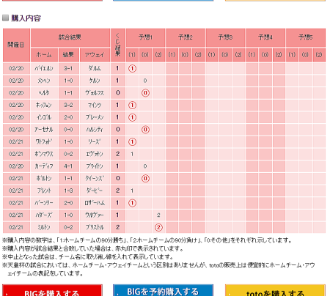Click the アウェイ sub-header

tap(95, 55)
